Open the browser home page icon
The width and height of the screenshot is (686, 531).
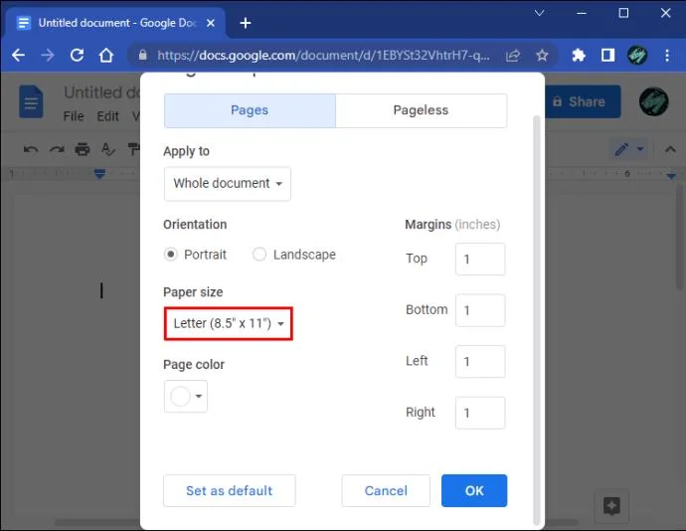(105, 55)
